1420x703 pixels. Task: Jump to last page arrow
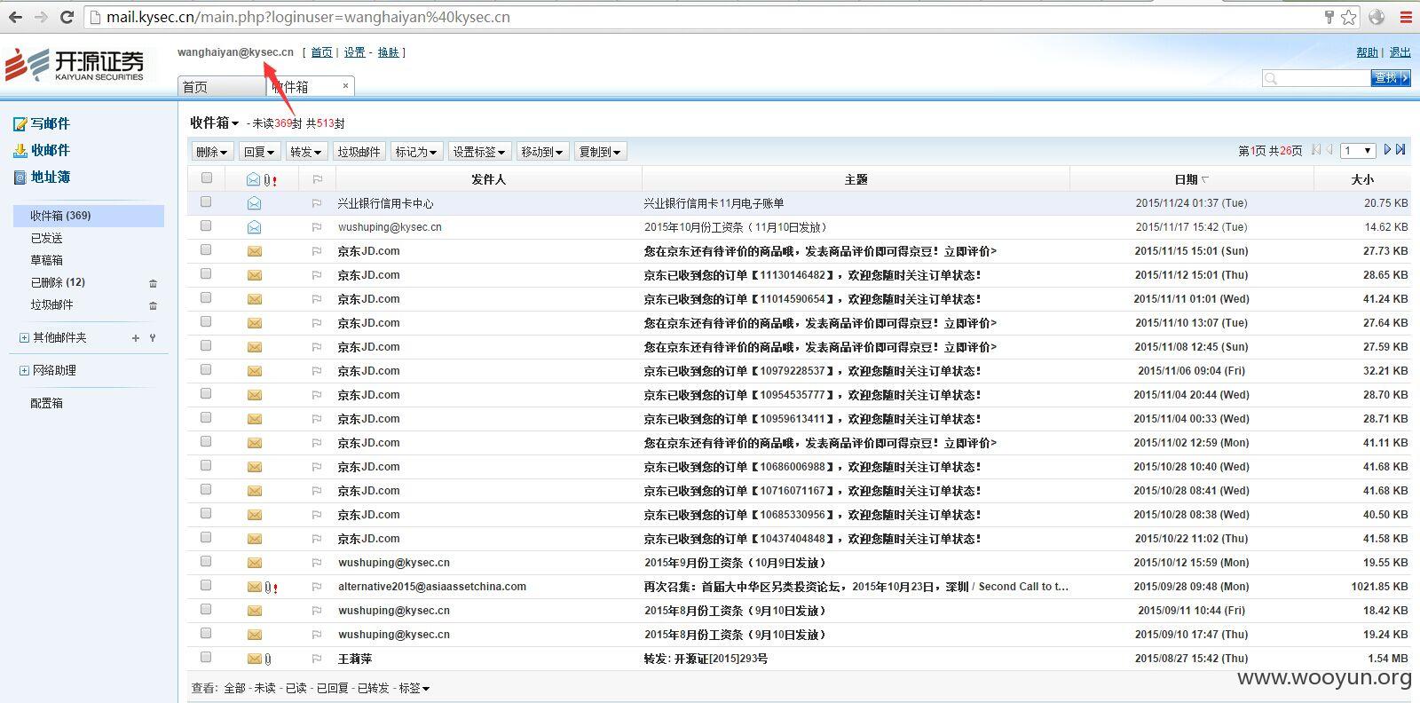click(x=1400, y=150)
